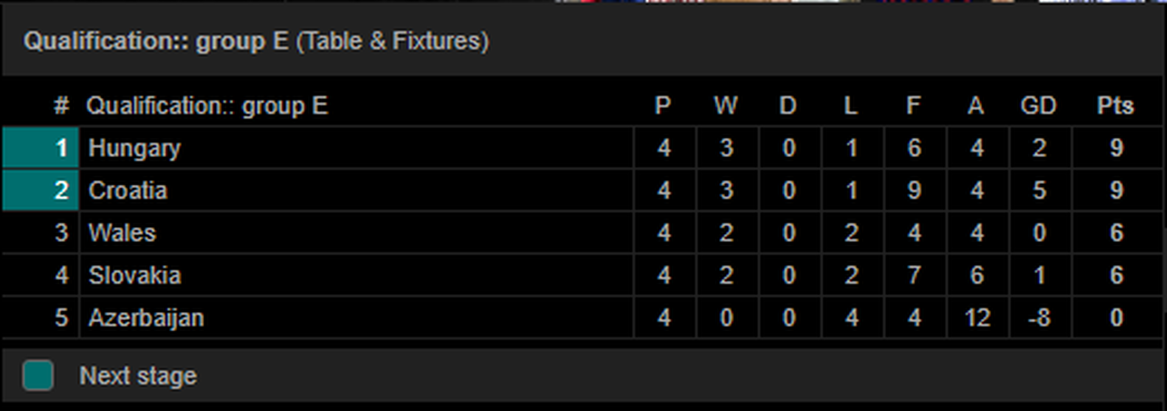Open the Hungary team link
The width and height of the screenshot is (1167, 411).
click(134, 148)
